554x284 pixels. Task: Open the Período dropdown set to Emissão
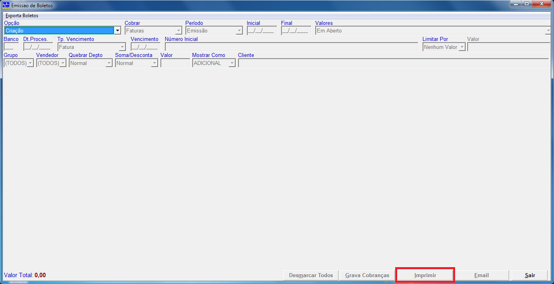click(214, 30)
